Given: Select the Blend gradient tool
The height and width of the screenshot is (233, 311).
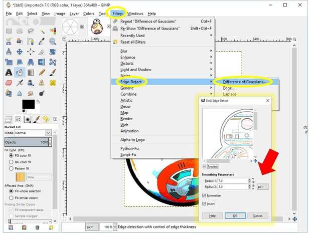Looking at the screenshot, I should tap(31, 72).
